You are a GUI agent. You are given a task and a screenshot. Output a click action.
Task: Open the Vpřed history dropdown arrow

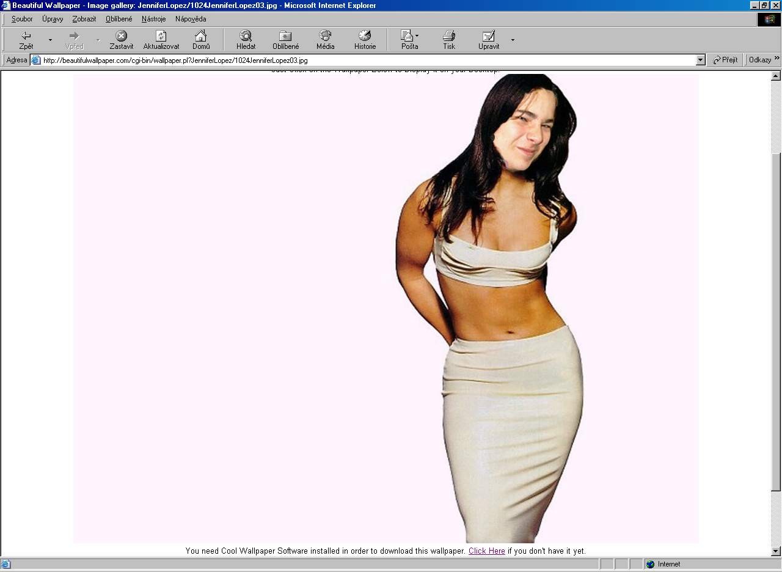click(x=98, y=40)
